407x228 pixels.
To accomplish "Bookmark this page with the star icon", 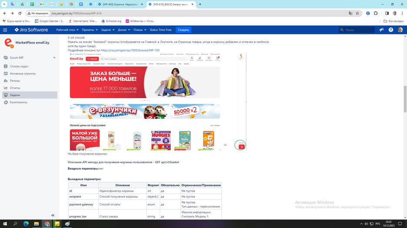I will click(x=357, y=13).
